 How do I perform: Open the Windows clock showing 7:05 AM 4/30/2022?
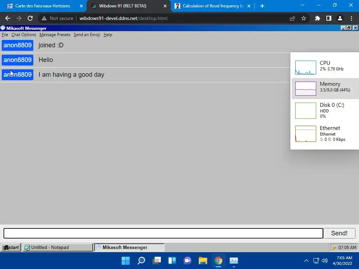tap(343, 261)
